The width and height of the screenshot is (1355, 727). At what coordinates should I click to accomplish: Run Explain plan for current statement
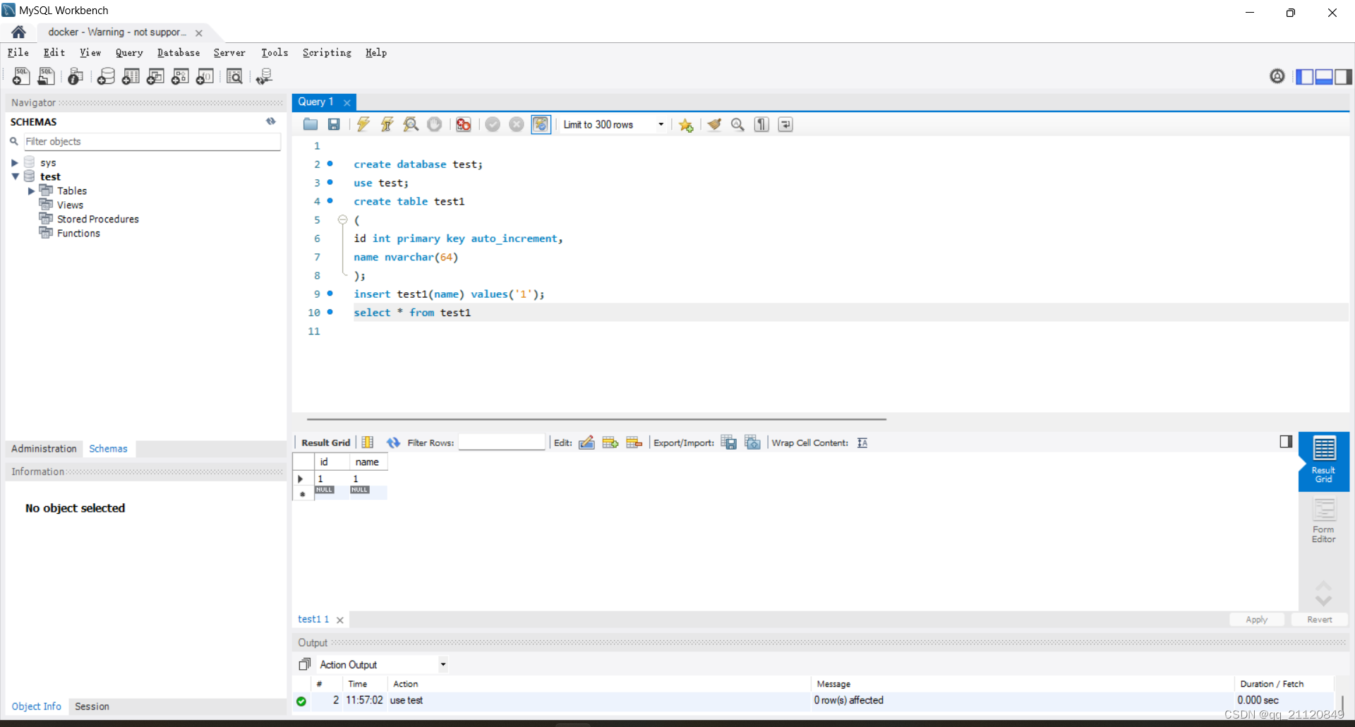coord(411,124)
